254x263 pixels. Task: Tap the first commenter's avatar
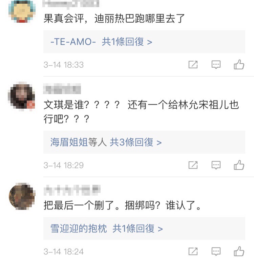pos(22,11)
